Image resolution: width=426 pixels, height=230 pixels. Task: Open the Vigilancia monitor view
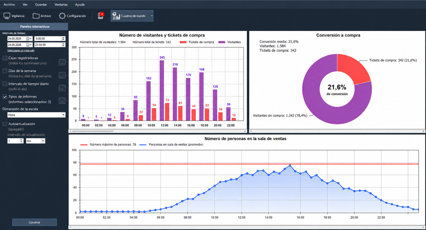14,16
